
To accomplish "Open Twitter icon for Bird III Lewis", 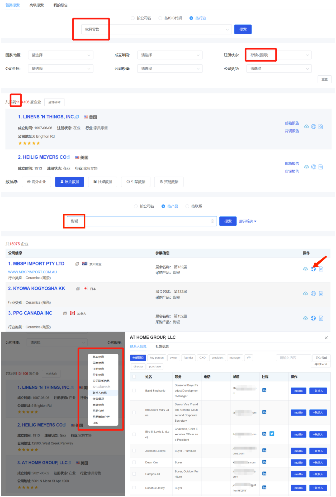I will [x=272, y=434].
